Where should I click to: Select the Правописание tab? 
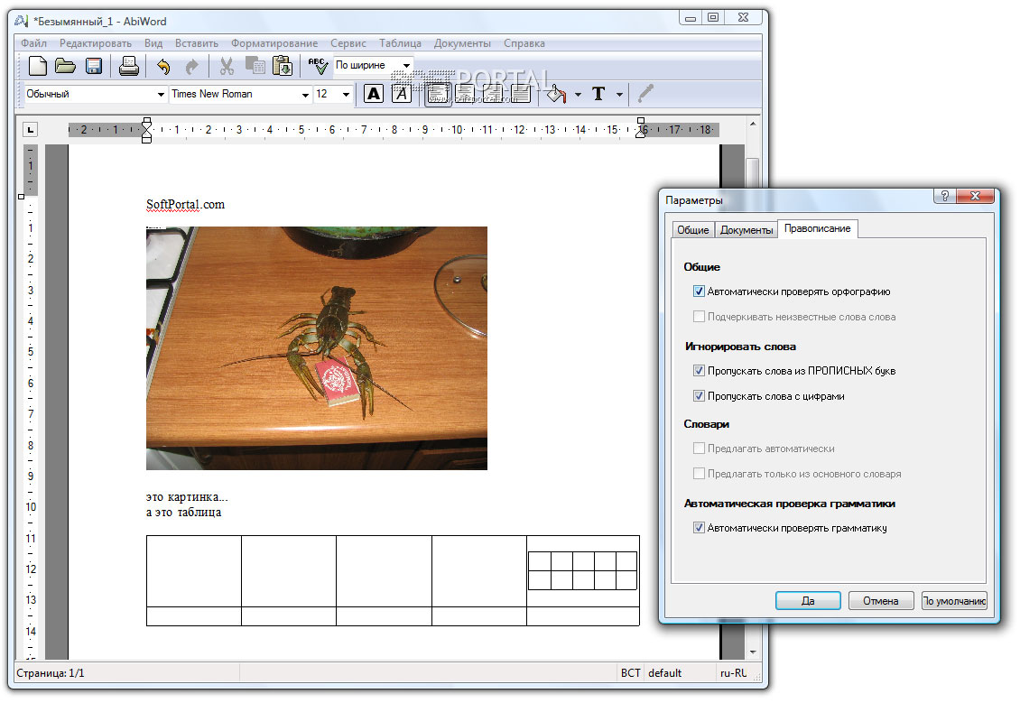click(x=818, y=228)
